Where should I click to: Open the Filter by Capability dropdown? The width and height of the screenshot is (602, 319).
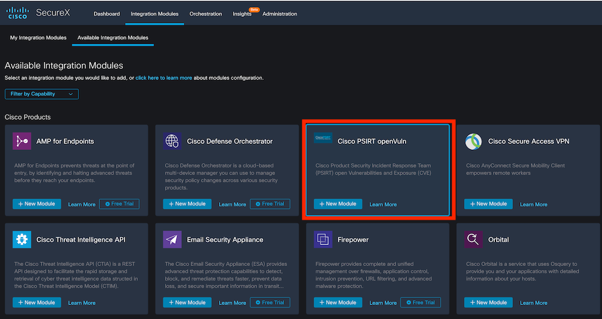(42, 94)
